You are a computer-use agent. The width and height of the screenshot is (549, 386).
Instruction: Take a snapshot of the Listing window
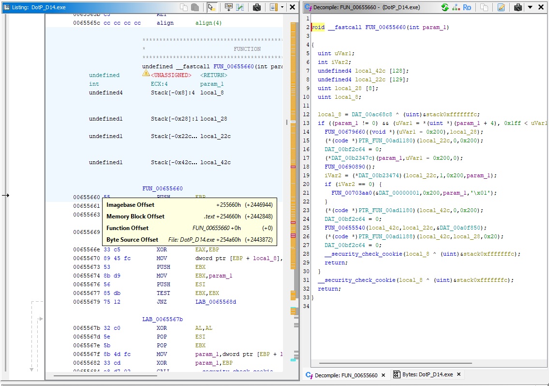[x=257, y=7]
